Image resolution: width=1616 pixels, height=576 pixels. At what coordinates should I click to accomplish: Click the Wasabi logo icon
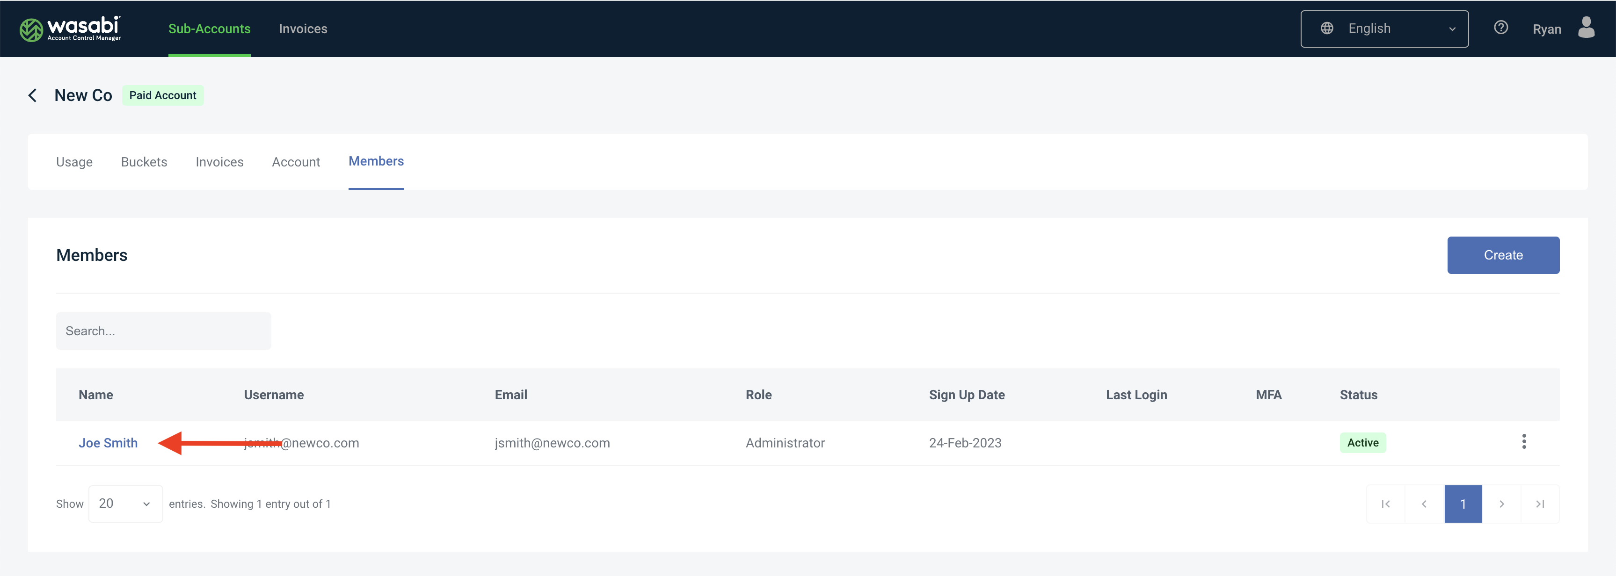28,28
